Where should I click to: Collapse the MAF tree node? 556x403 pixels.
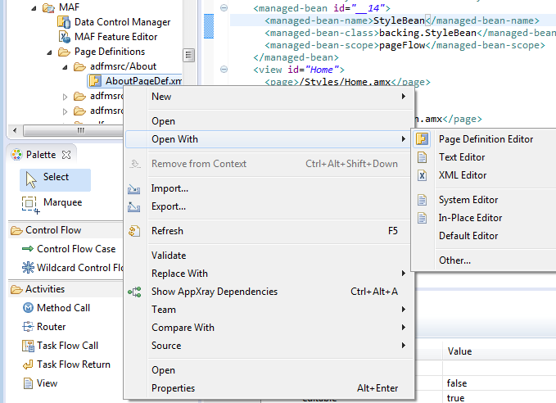pyautogui.click(x=34, y=8)
